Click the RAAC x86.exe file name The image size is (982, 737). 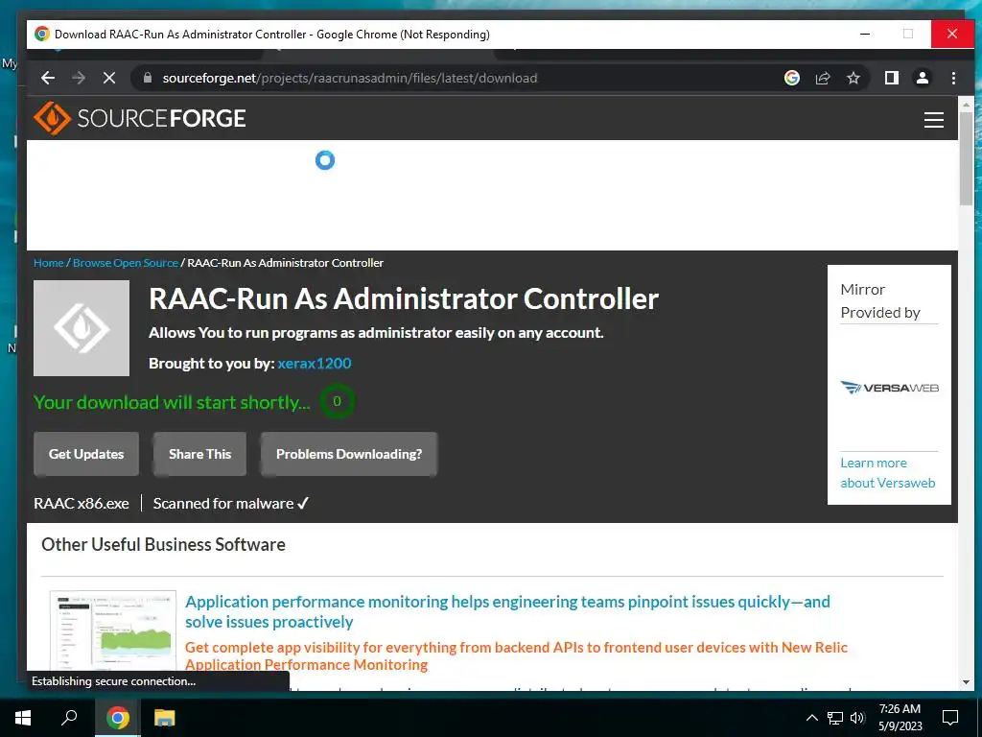[82, 503]
